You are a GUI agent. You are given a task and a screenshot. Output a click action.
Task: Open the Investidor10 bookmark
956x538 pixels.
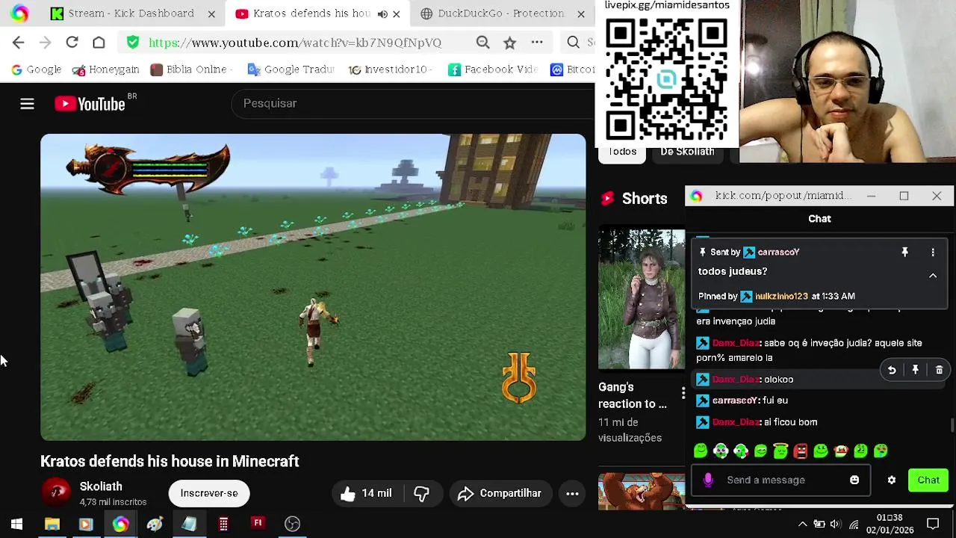[388, 69]
